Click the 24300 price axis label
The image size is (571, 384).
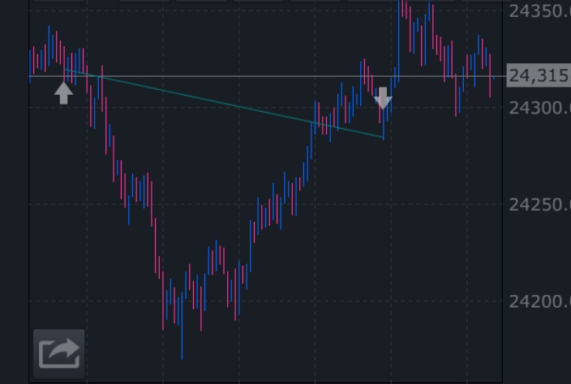tap(539, 108)
